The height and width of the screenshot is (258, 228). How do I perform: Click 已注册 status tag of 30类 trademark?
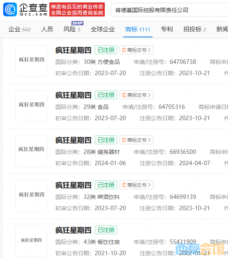point(106,50)
